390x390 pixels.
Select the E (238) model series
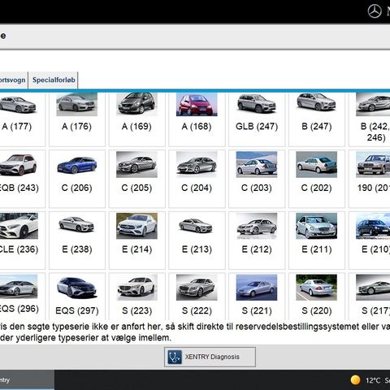(77, 240)
